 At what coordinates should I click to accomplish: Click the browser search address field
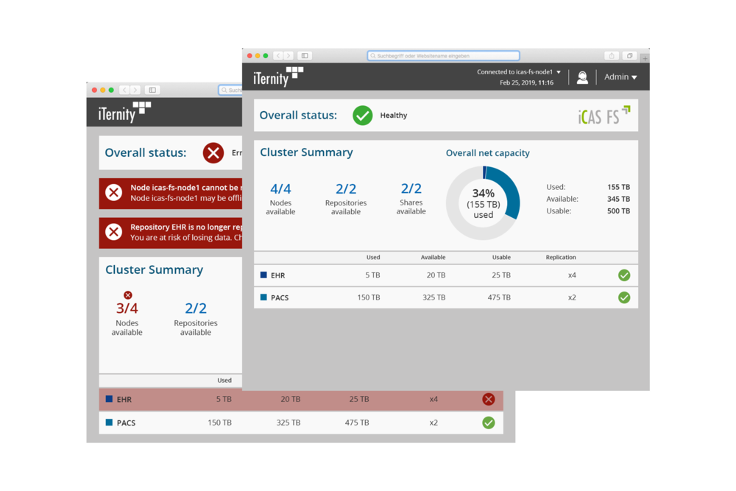click(x=443, y=55)
